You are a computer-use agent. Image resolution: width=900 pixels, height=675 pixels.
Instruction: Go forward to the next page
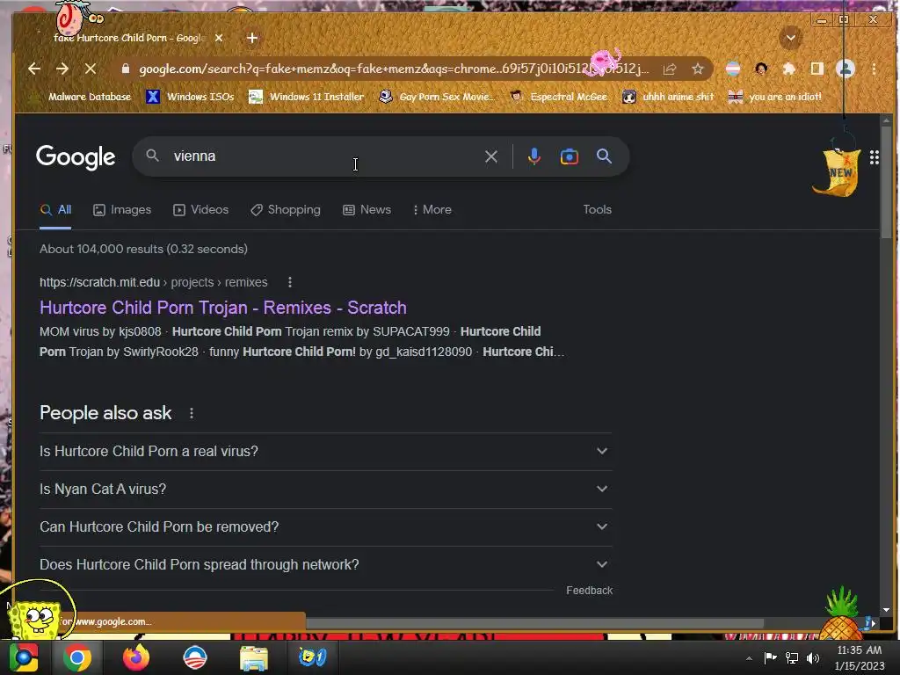62,69
